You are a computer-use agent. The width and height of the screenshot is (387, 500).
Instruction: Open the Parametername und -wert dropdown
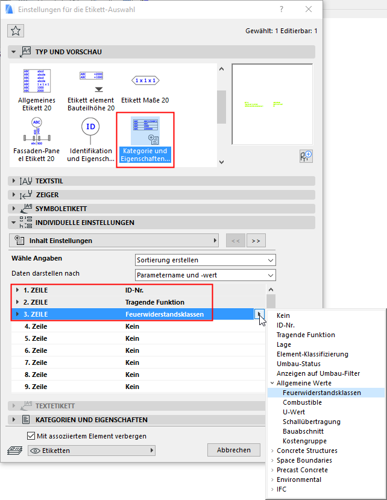click(206, 275)
